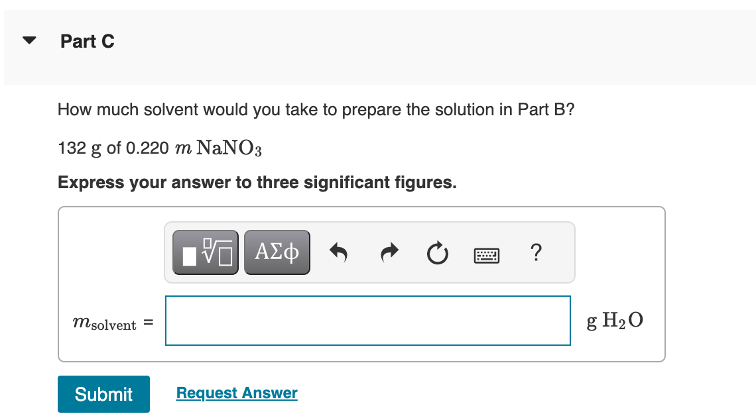
Task: Open the Greek symbols ΑΣΦ palette
Action: tap(277, 252)
